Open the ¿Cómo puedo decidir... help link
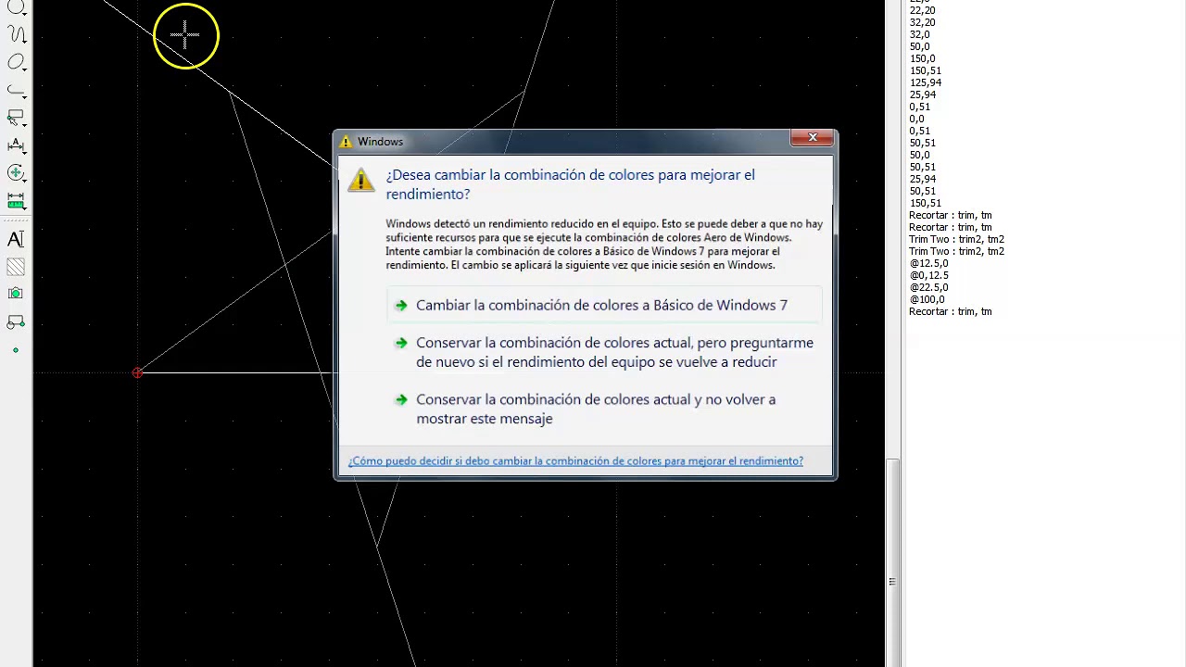 click(575, 460)
